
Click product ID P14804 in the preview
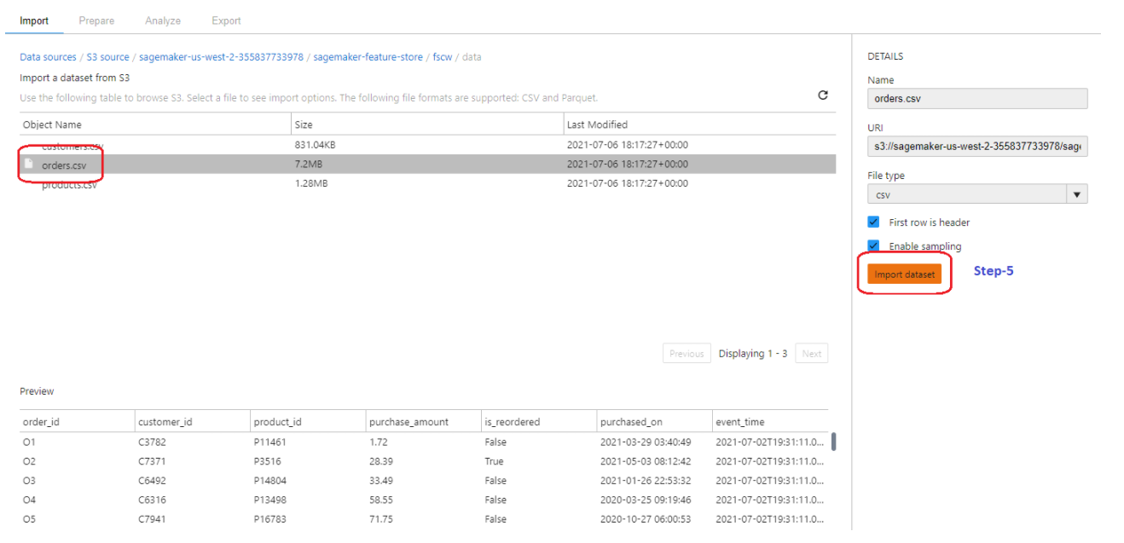271,481
